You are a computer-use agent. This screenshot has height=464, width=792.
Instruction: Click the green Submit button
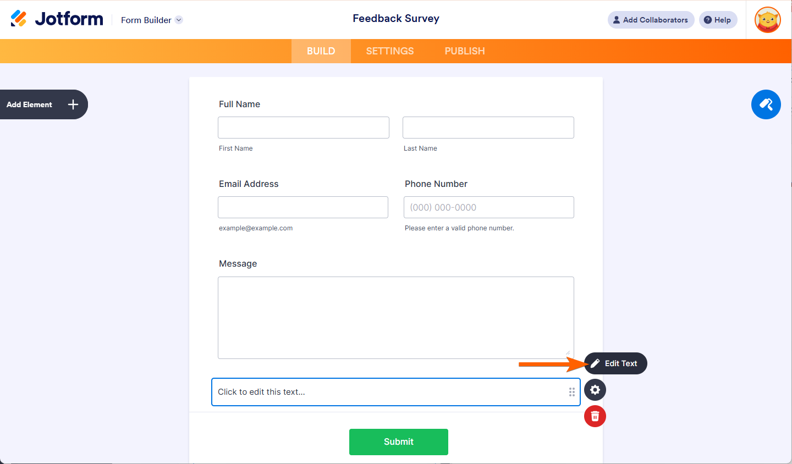click(399, 442)
